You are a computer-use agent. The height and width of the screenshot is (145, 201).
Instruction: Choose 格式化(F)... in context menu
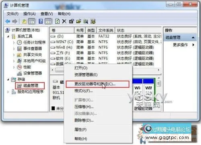click(x=98, y=91)
